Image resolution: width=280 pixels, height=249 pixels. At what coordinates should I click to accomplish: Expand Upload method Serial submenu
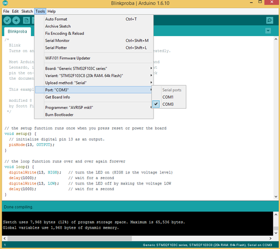(94, 83)
